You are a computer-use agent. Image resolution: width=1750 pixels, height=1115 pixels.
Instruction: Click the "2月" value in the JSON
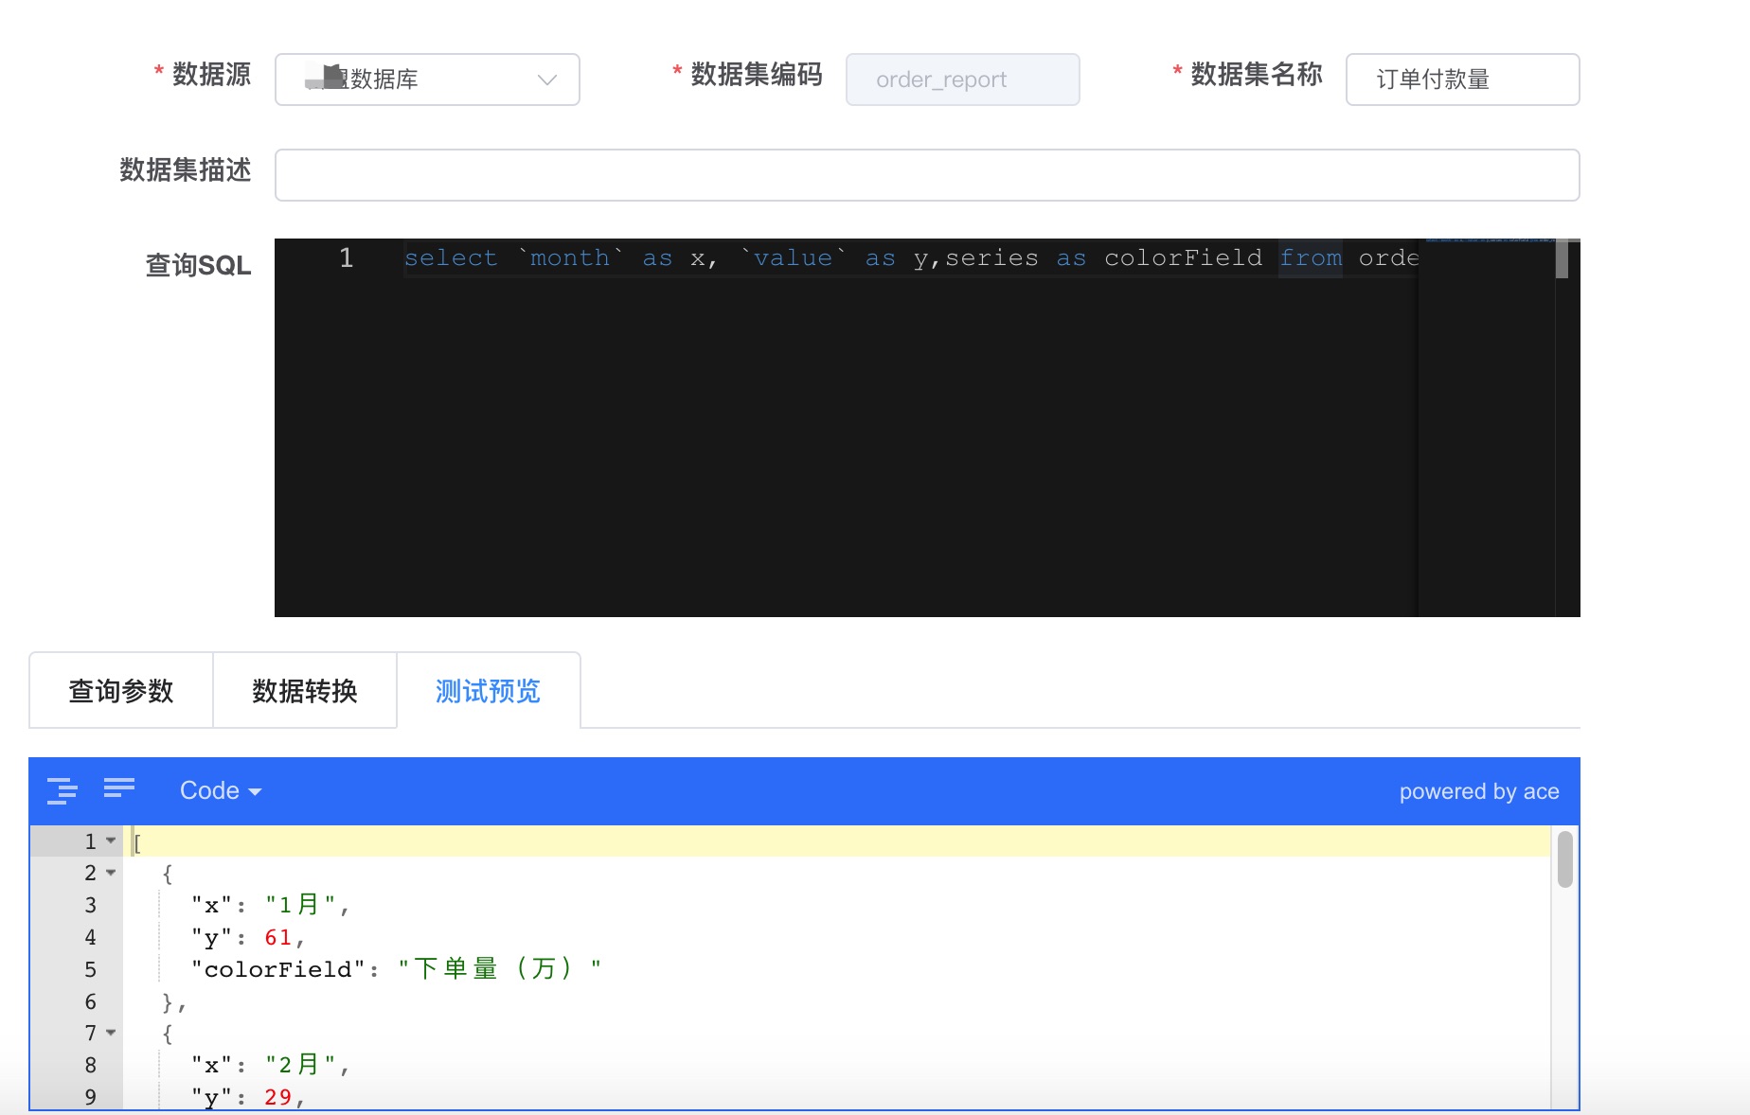(301, 1065)
